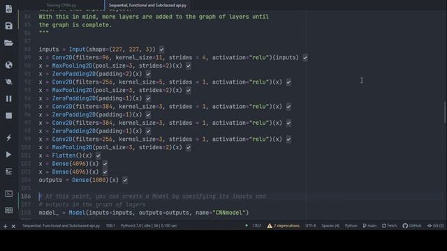
Task: Click line number 106 in the gutter
Action: (26, 197)
